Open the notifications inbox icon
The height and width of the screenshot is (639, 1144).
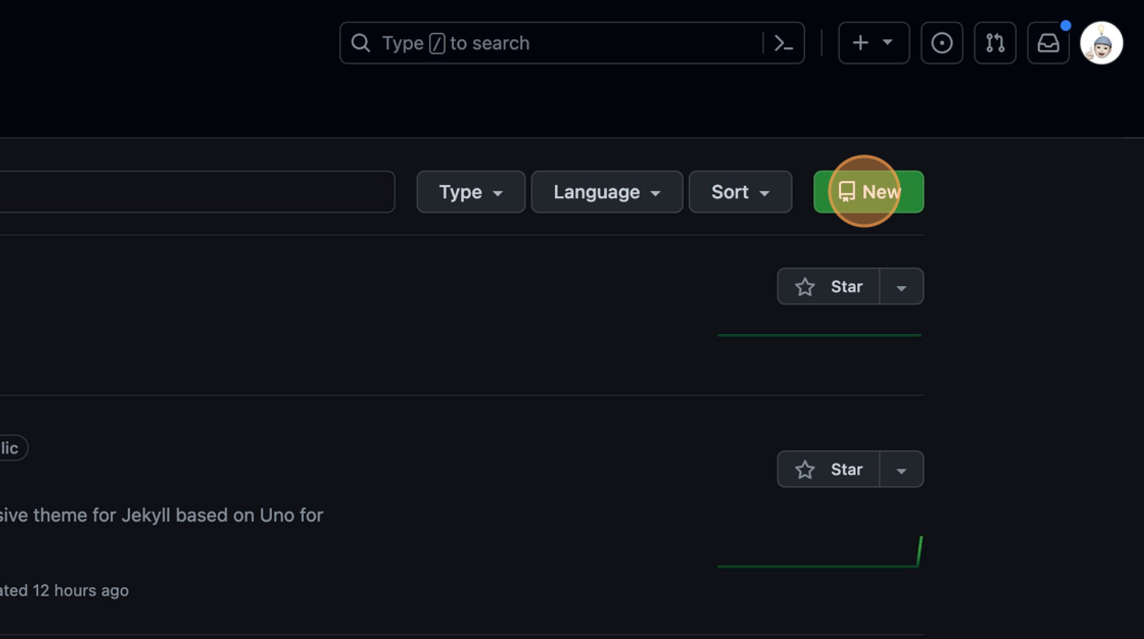coord(1048,43)
